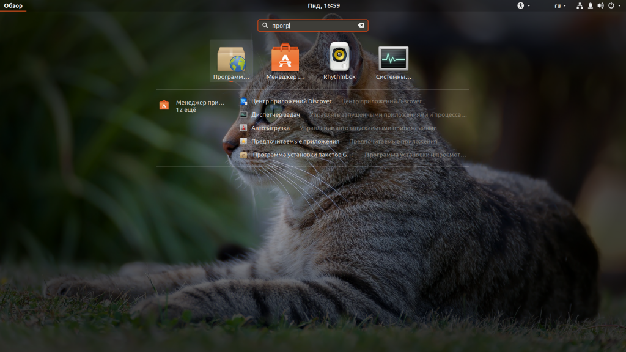Click the Предпочитаемые приложения result icon

point(243,141)
